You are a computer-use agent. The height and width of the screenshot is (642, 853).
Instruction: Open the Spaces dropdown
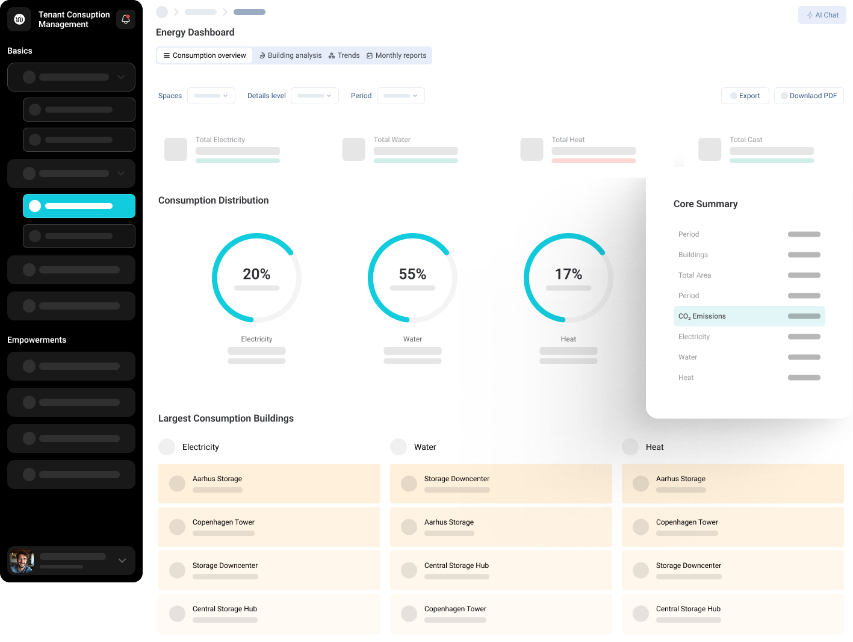point(211,95)
